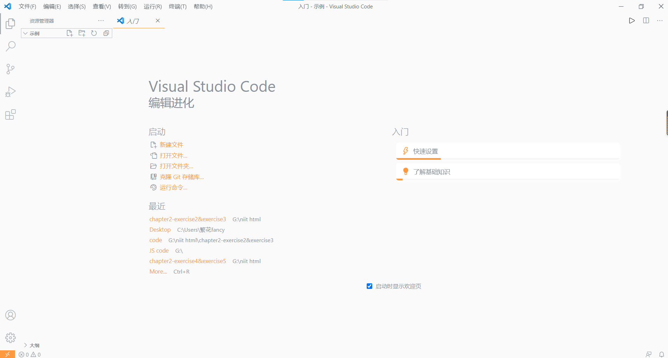Click the New File icon in explorer
Screen dimensions: 668x358
(x=70, y=33)
